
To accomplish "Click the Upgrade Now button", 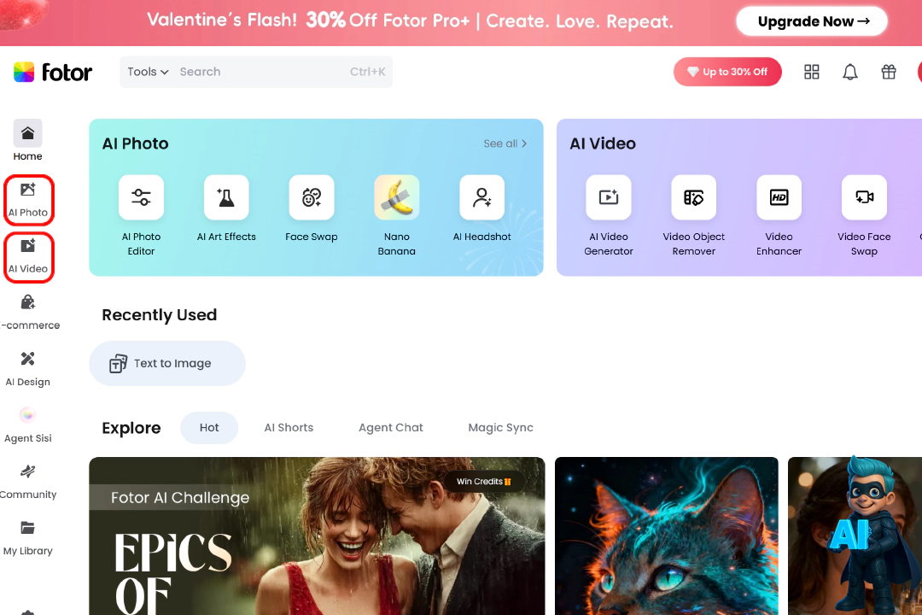I will [x=811, y=21].
